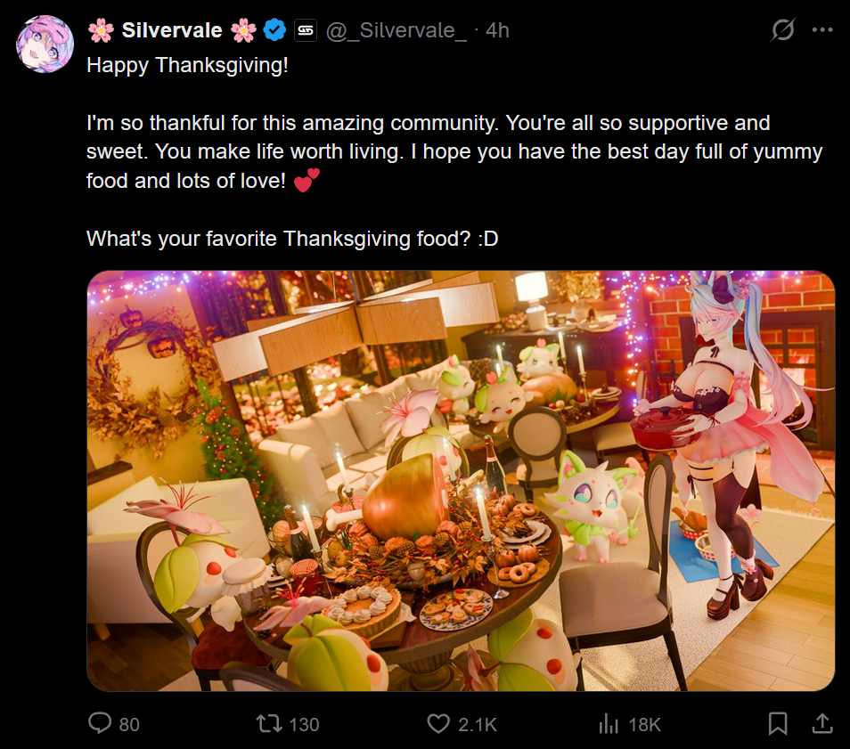Open Silvervale's profile avatar
850x749 pixels.
(45, 45)
